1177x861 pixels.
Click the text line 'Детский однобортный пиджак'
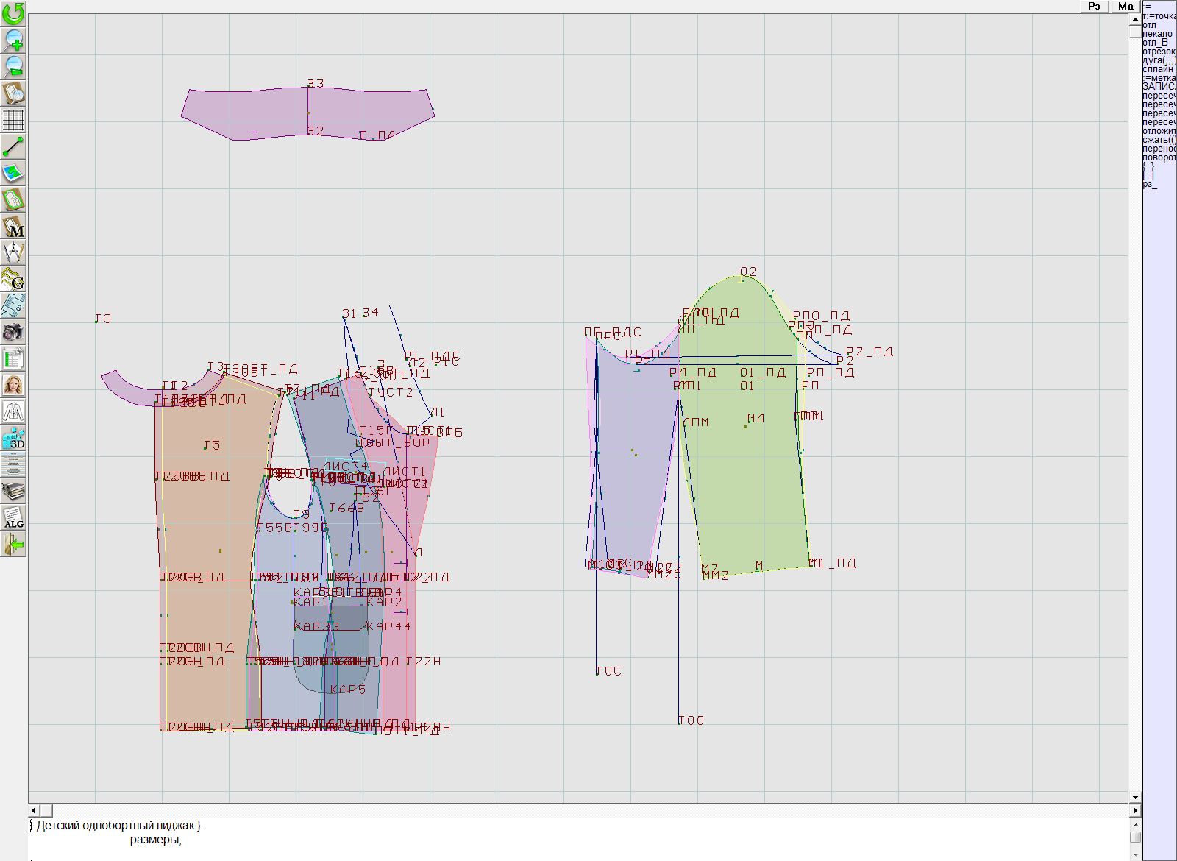118,826
